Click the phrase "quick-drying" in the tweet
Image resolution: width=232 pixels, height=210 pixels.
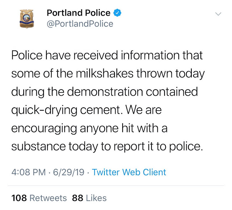[x=44, y=111]
